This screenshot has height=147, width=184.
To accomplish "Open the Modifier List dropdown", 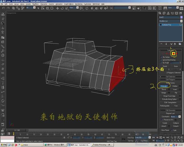I will (x=171, y=21).
